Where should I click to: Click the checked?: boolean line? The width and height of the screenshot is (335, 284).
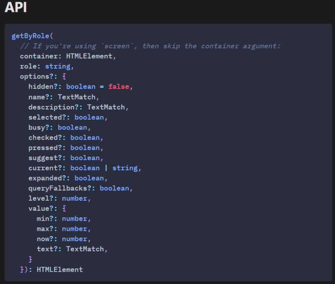(x=66, y=137)
